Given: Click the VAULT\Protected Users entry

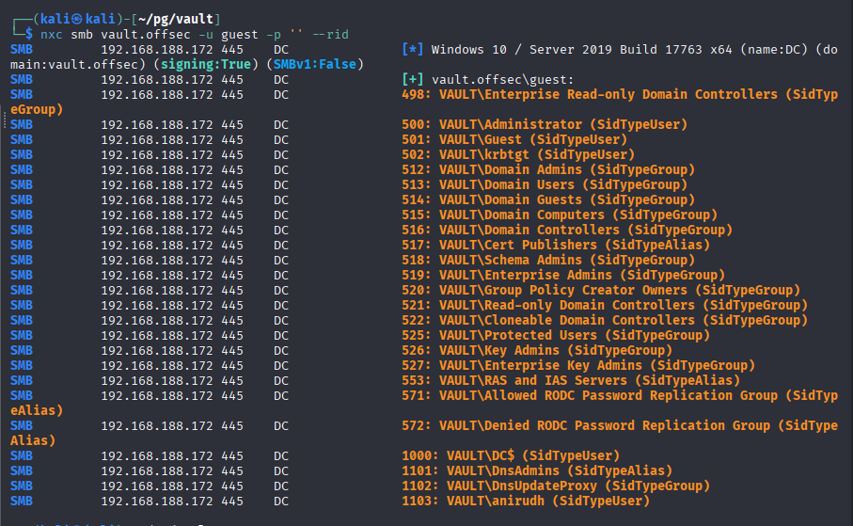Looking at the screenshot, I should point(556,335).
